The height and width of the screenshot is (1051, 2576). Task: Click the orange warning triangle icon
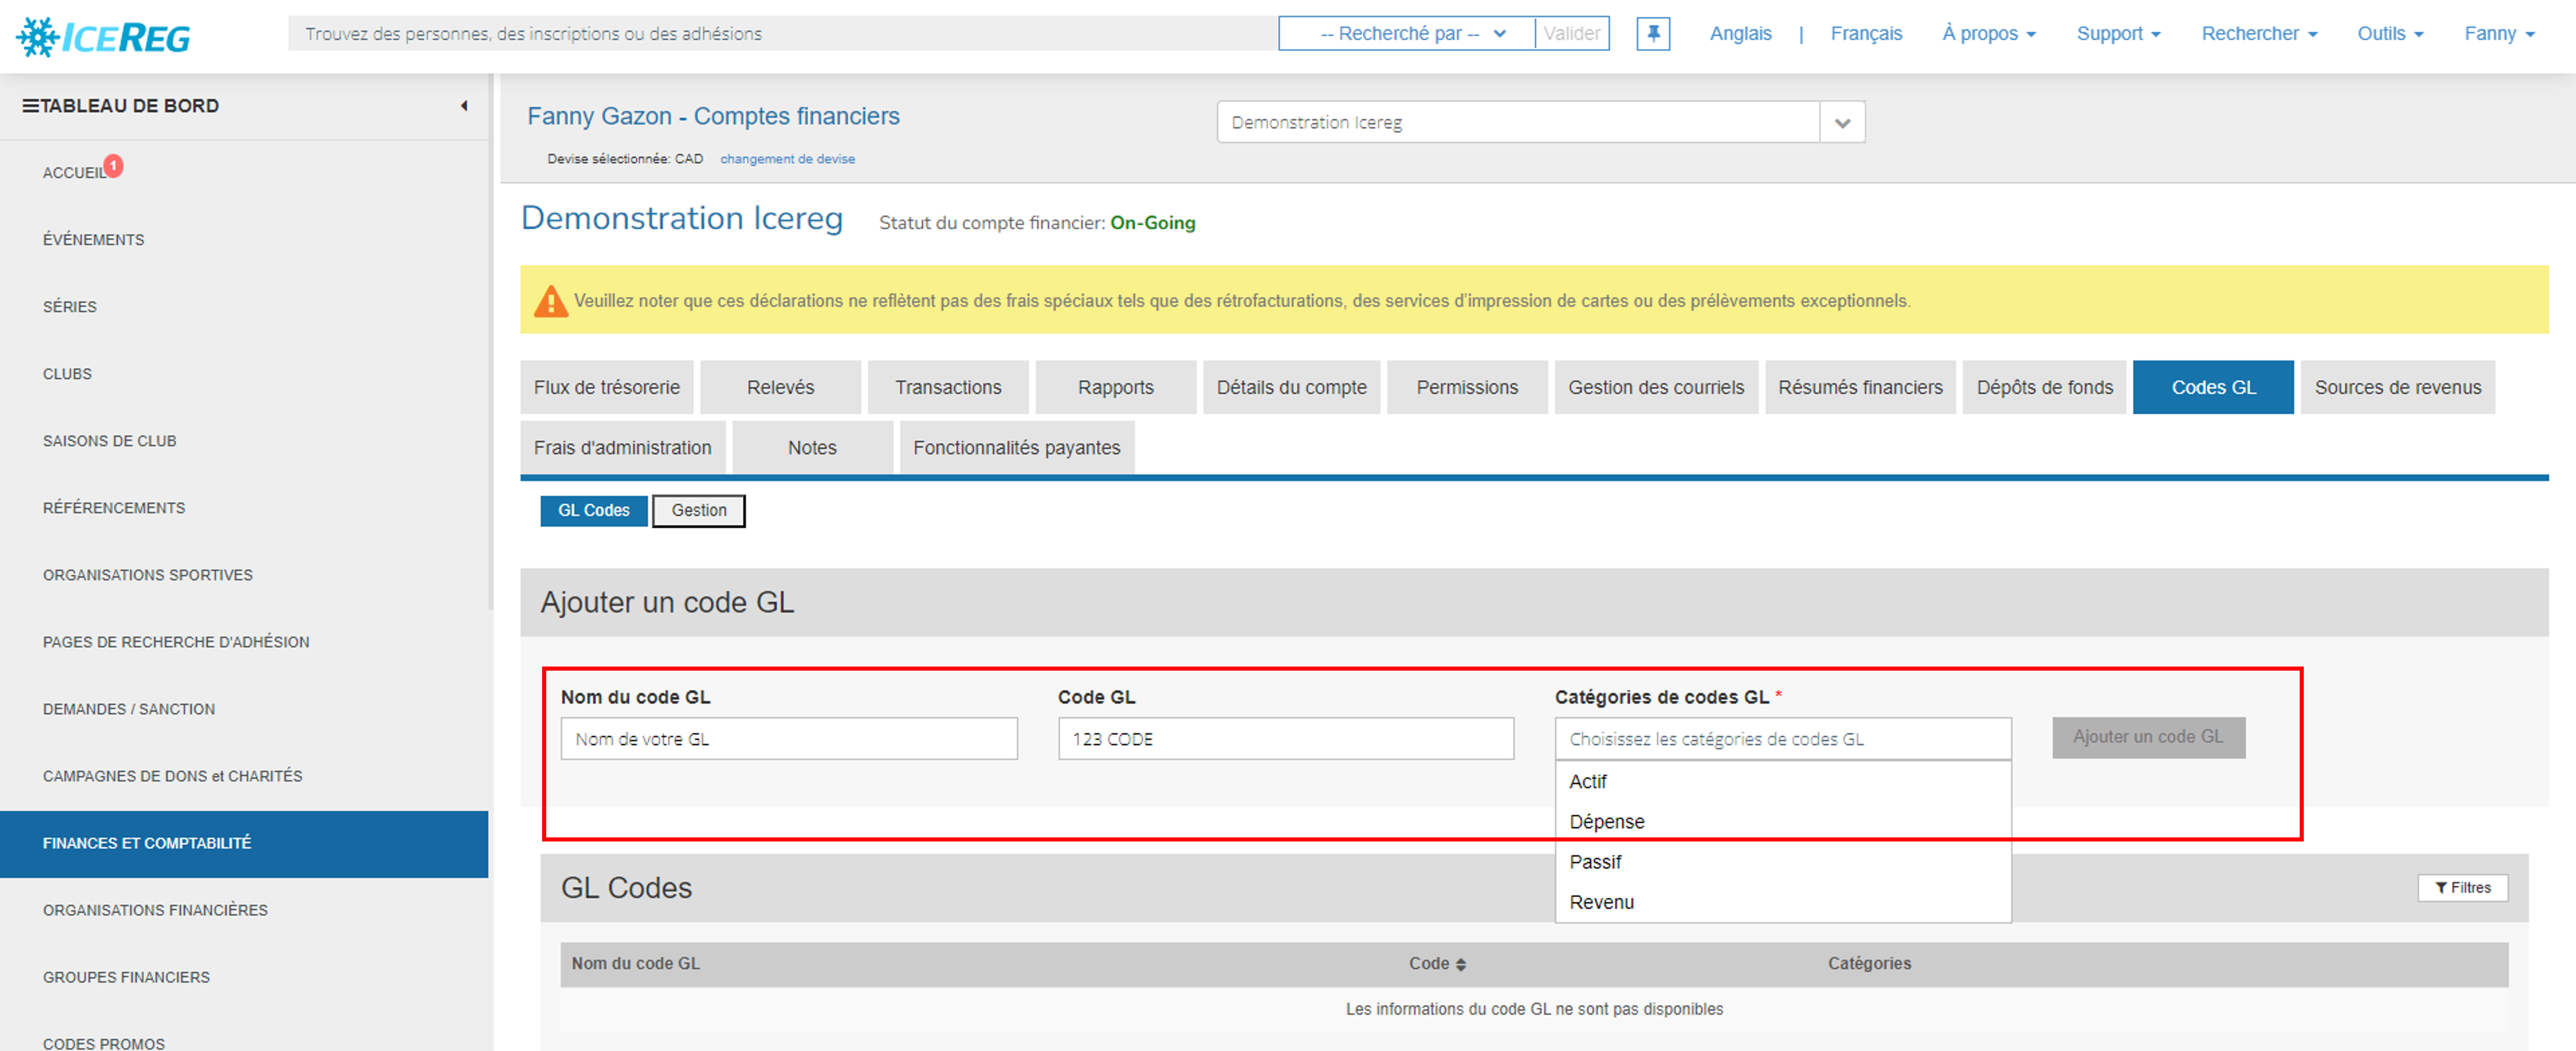(550, 301)
